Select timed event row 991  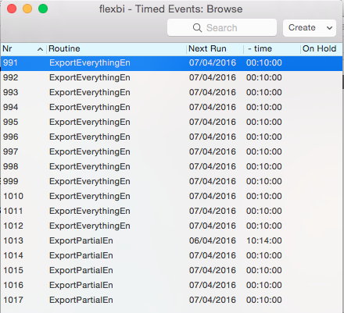click(x=171, y=62)
